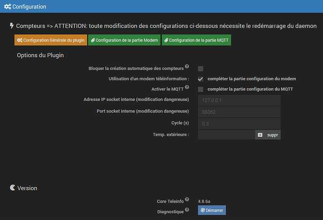Click the gears icon in the Configuration header
This screenshot has width=323, height=220.
pyautogui.click(x=7, y=7)
